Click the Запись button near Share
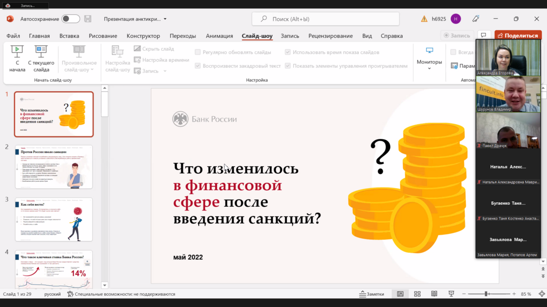This screenshot has height=307, width=547. [x=457, y=35]
